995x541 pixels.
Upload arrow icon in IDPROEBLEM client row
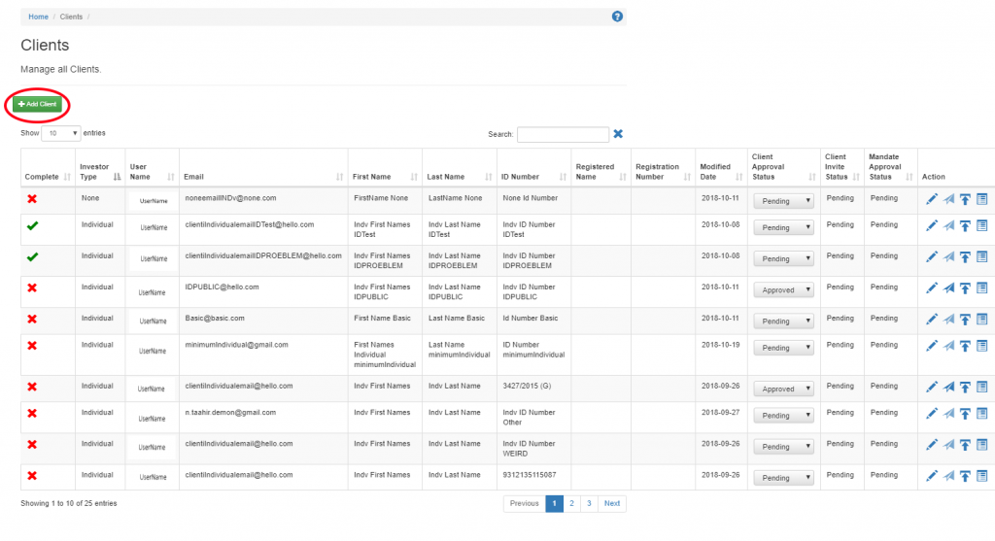965,256
